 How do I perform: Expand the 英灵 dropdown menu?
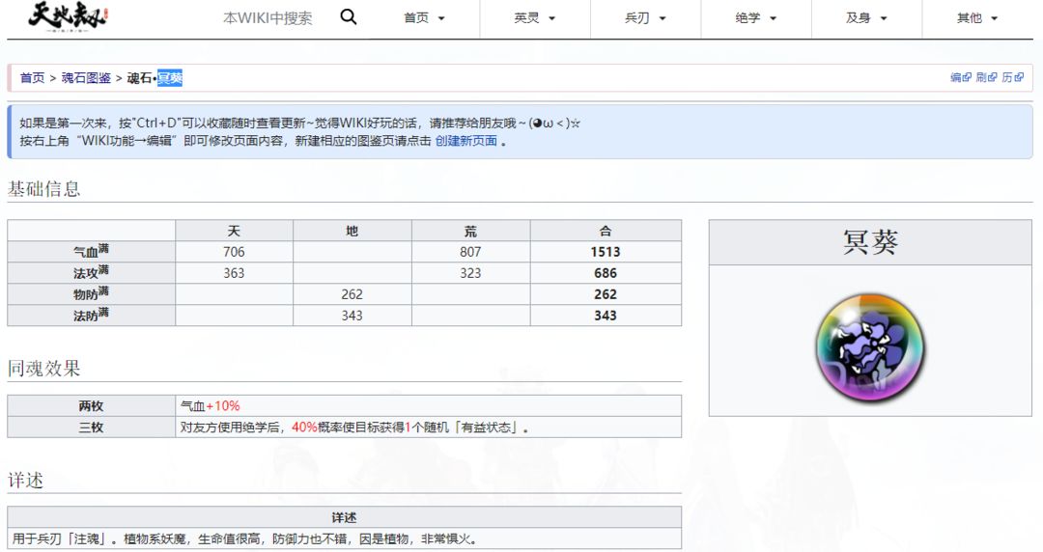point(535,18)
